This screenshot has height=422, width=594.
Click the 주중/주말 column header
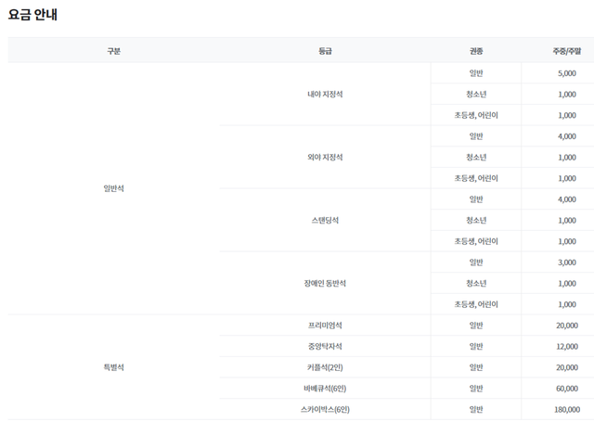(567, 51)
